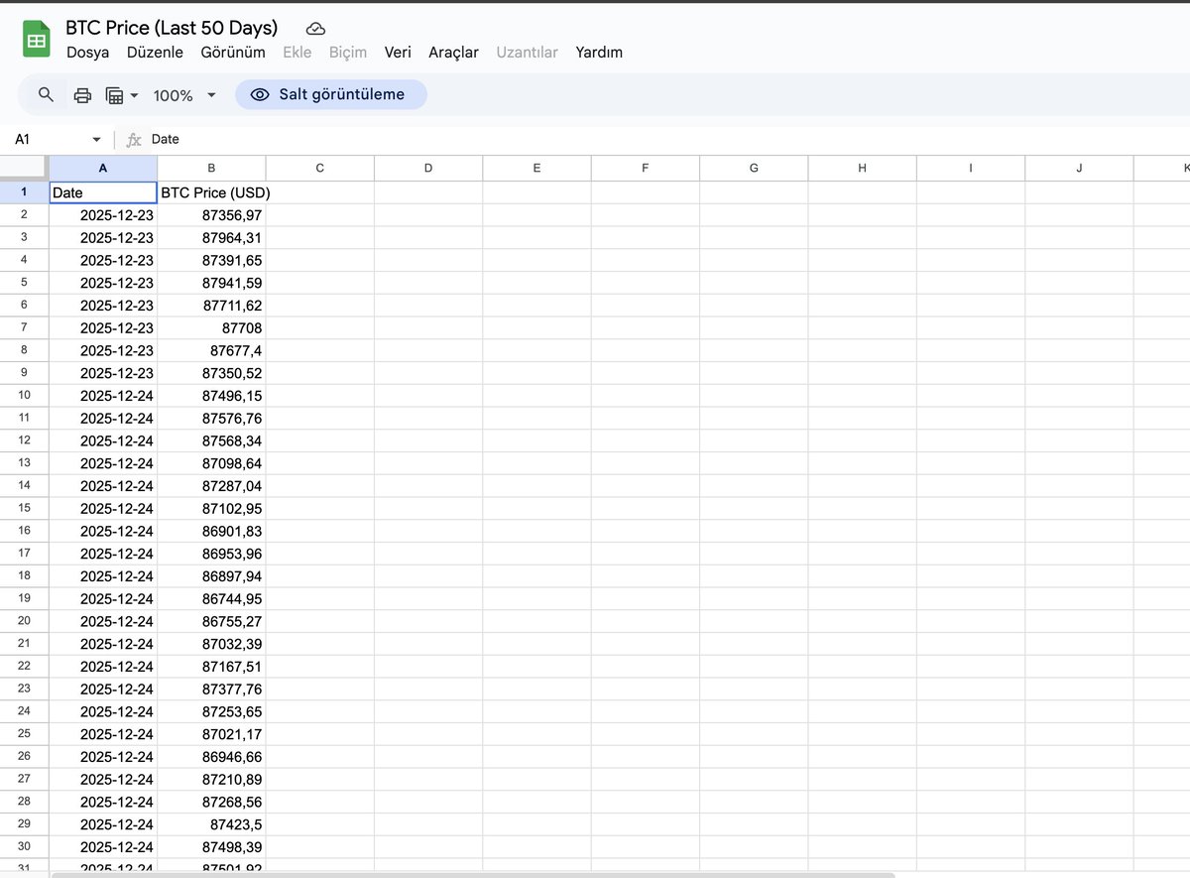1190x878 pixels.
Task: Select cell with price 86744,95
Action: click(x=211, y=598)
